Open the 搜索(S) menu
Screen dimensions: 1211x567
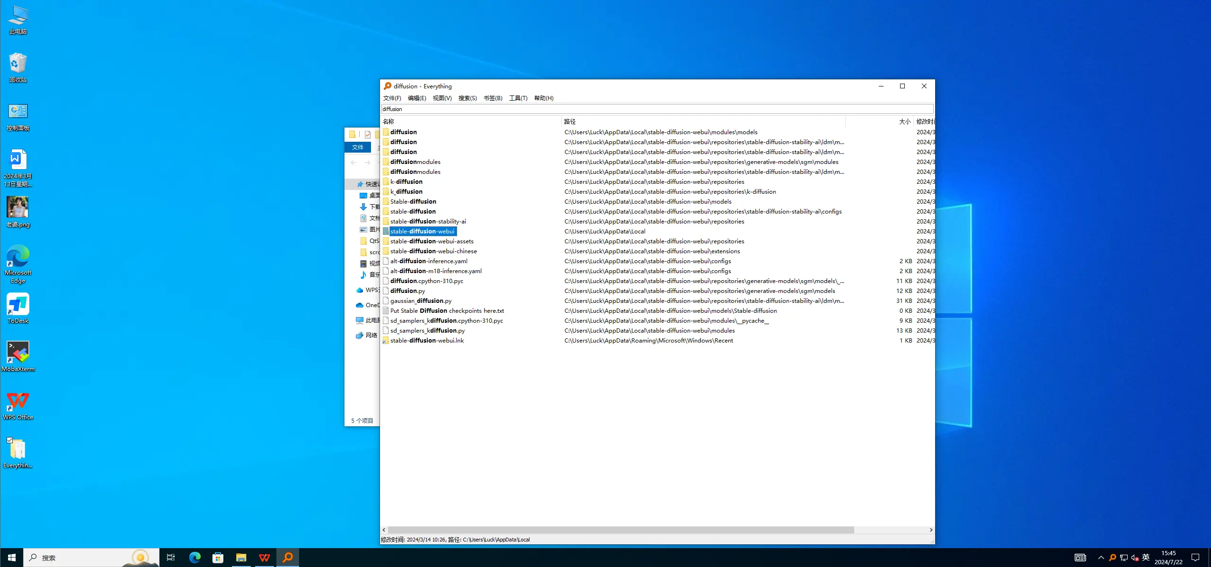[x=467, y=98]
